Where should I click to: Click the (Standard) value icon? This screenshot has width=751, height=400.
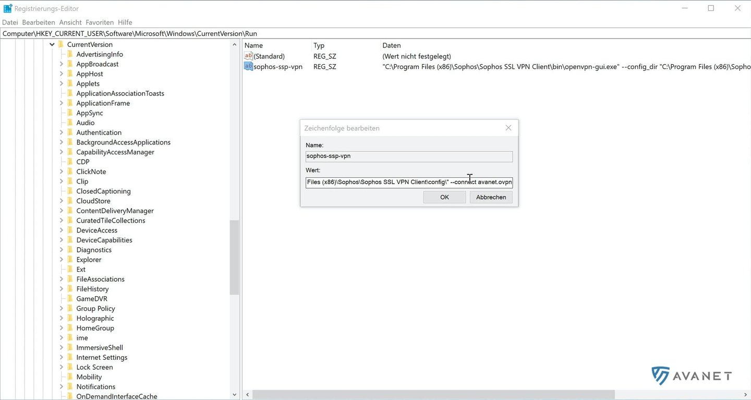click(249, 56)
